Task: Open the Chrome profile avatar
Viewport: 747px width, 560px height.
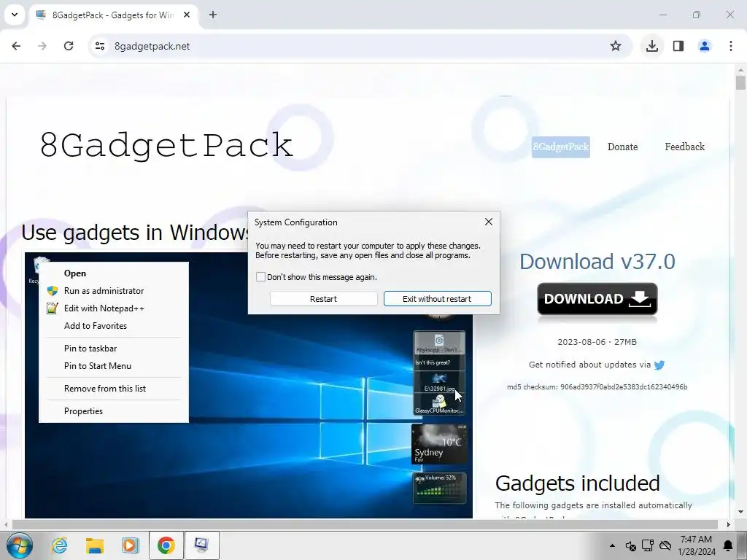Action: click(x=705, y=46)
